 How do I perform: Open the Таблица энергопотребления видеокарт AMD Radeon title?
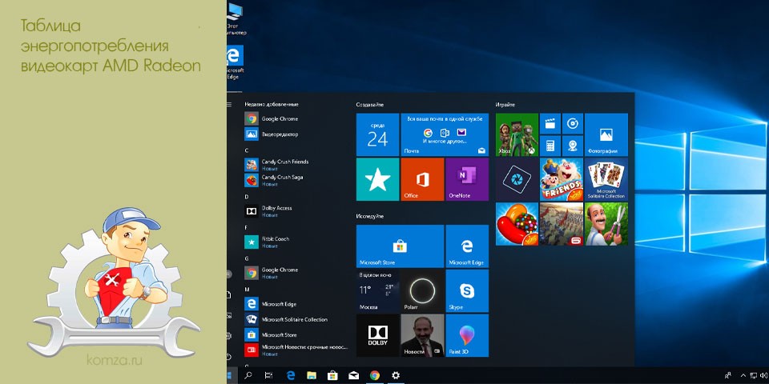[111, 46]
